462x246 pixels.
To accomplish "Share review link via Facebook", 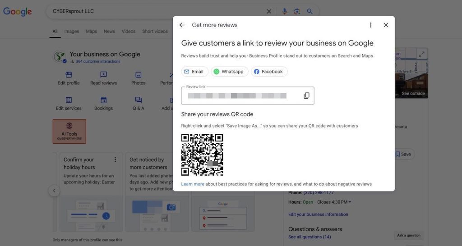I will [x=269, y=72].
